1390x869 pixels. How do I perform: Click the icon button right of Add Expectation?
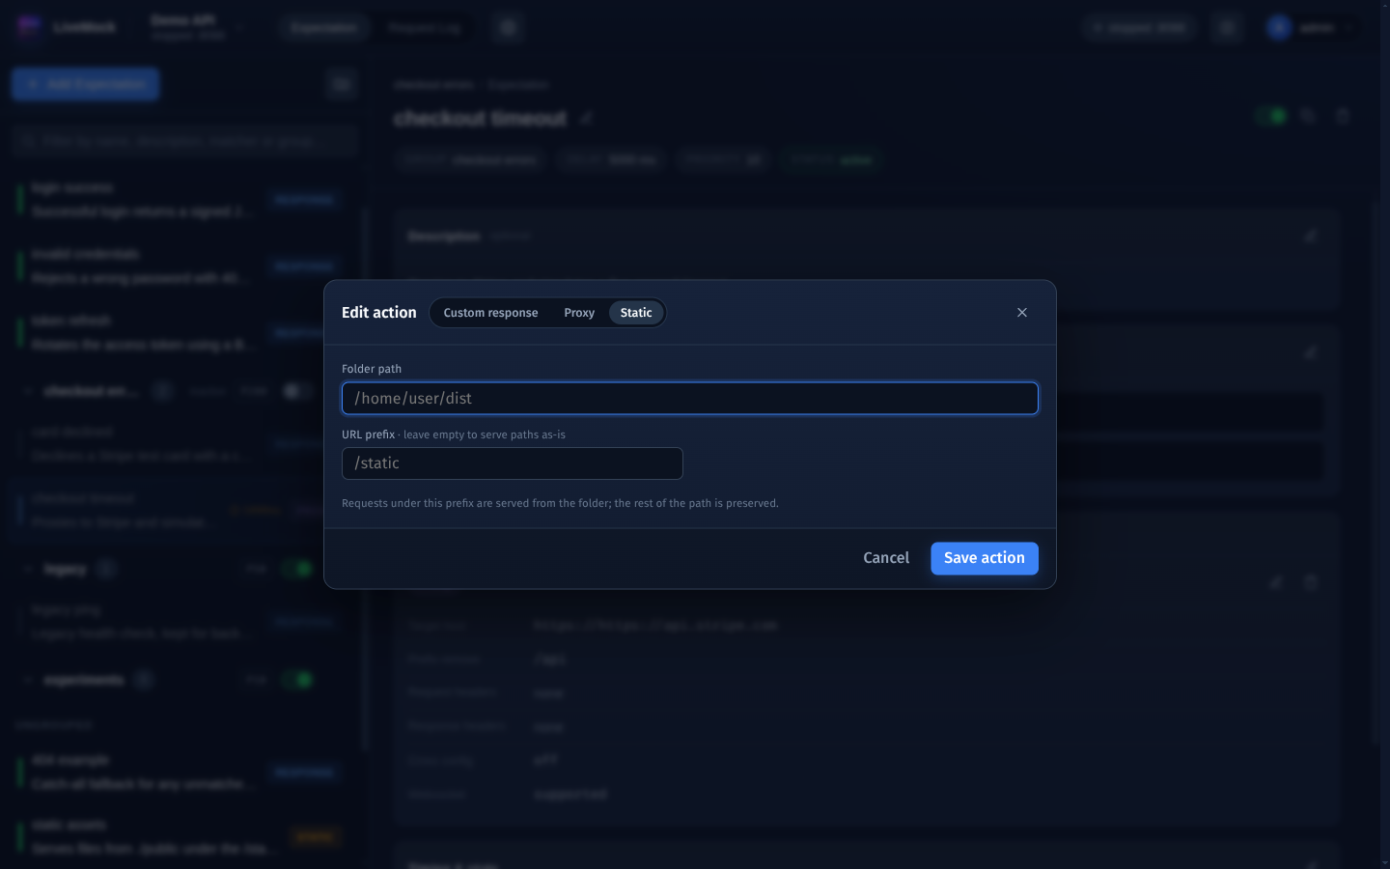[x=341, y=84]
